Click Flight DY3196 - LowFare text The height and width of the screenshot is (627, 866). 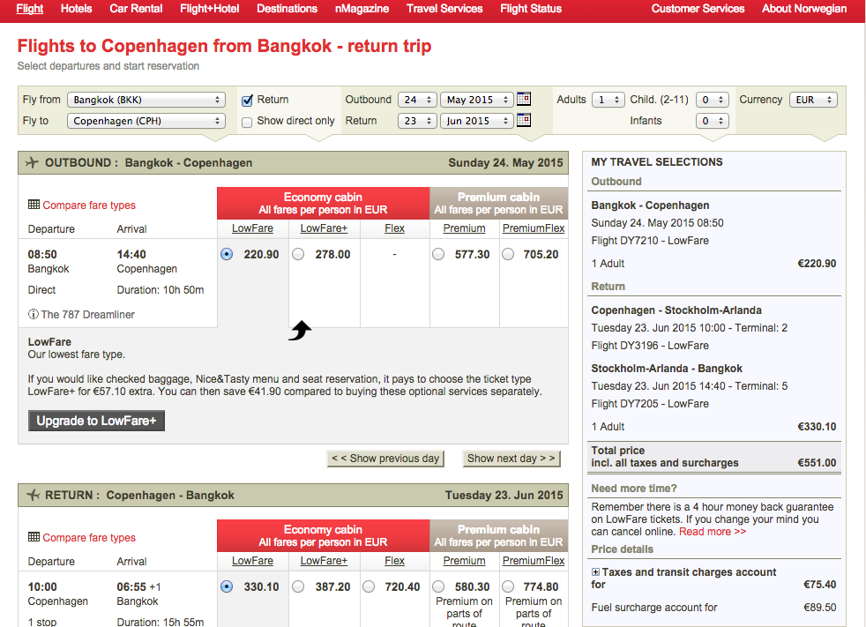pos(650,346)
